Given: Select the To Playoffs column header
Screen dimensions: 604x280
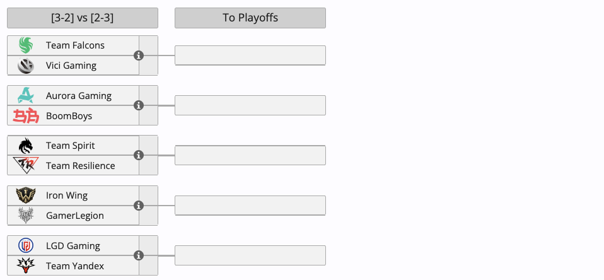Looking at the screenshot, I should [x=250, y=18].
